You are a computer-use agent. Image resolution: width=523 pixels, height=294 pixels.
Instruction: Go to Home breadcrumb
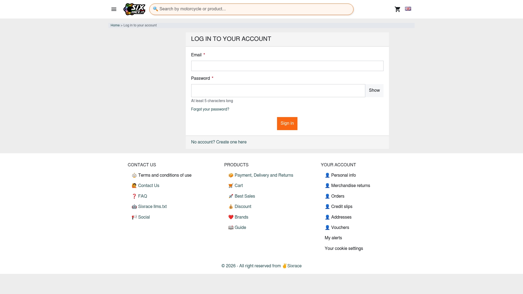pyautogui.click(x=115, y=25)
